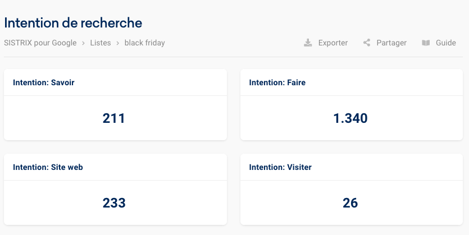Select the 233 value in Site web card
The height and width of the screenshot is (235, 469).
114,203
